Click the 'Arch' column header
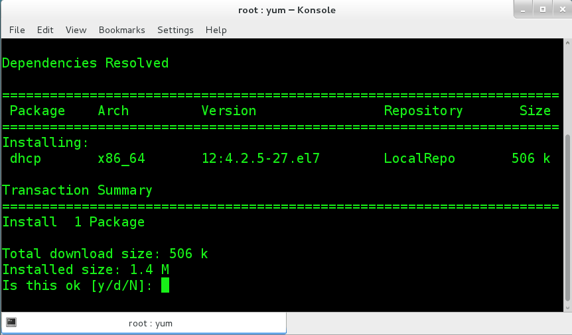 pyautogui.click(x=113, y=111)
